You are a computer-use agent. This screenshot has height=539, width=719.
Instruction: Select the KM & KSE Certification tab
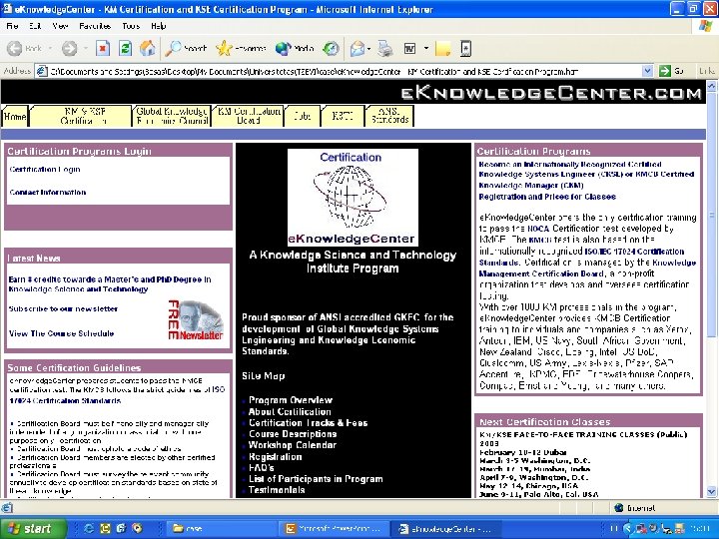83,116
